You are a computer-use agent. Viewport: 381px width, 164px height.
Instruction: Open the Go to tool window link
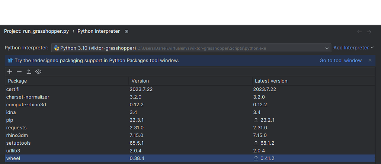pos(340,61)
